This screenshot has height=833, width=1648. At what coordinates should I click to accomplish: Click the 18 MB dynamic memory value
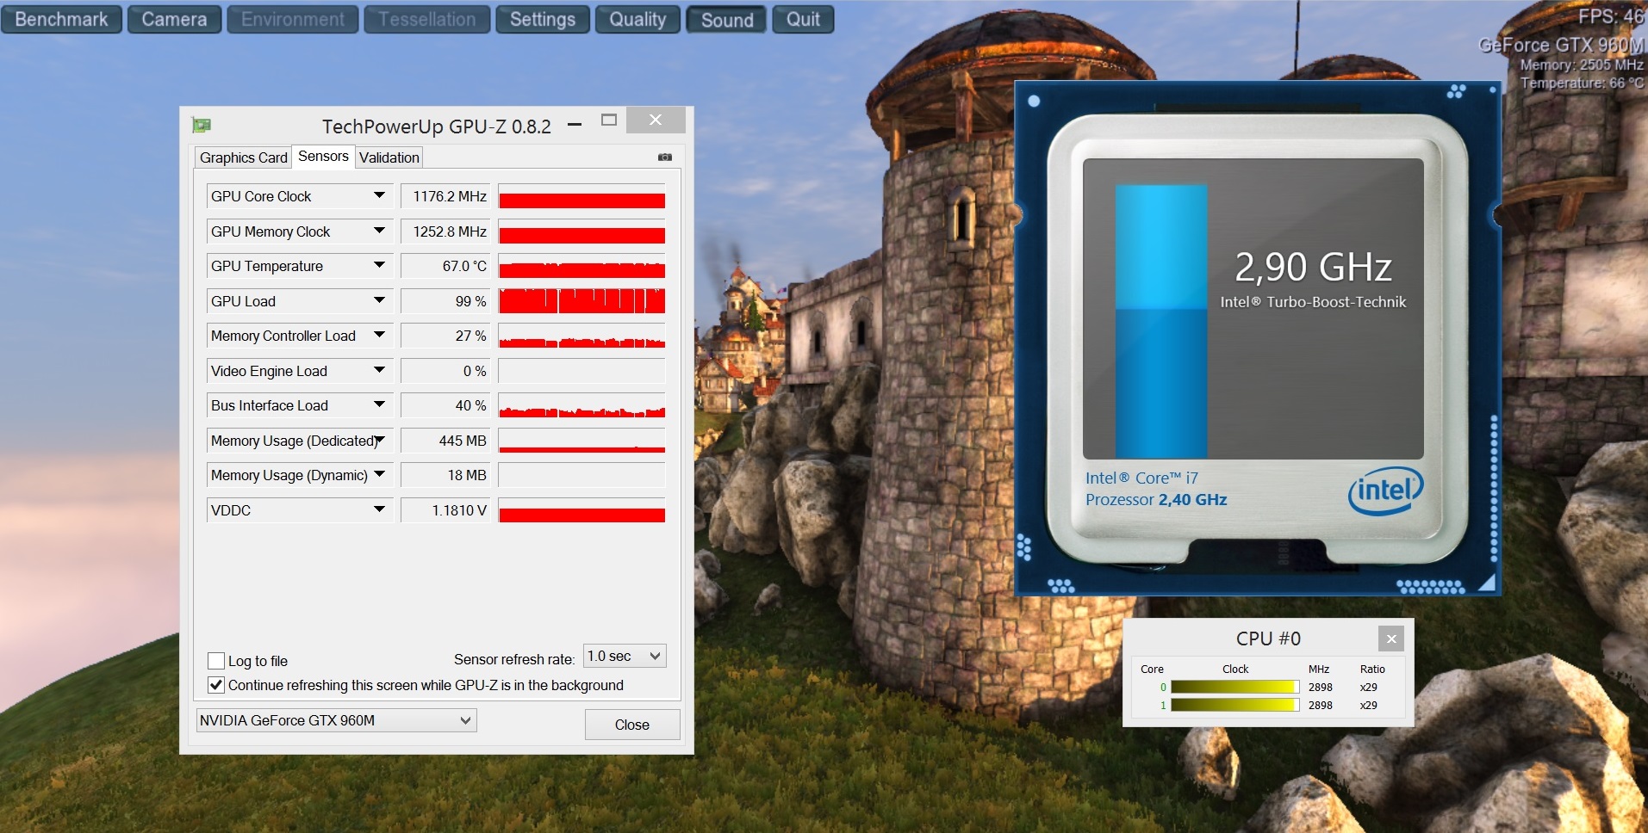445,475
